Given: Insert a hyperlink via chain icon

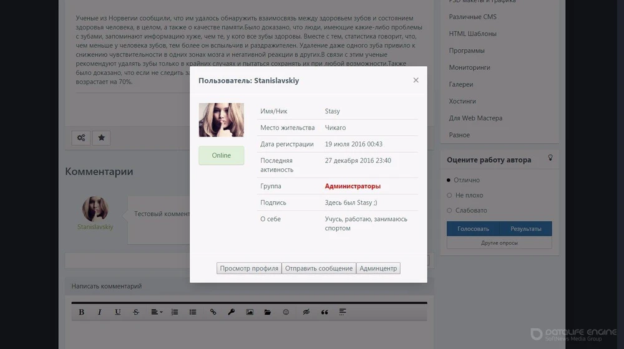Looking at the screenshot, I should coord(213,312).
